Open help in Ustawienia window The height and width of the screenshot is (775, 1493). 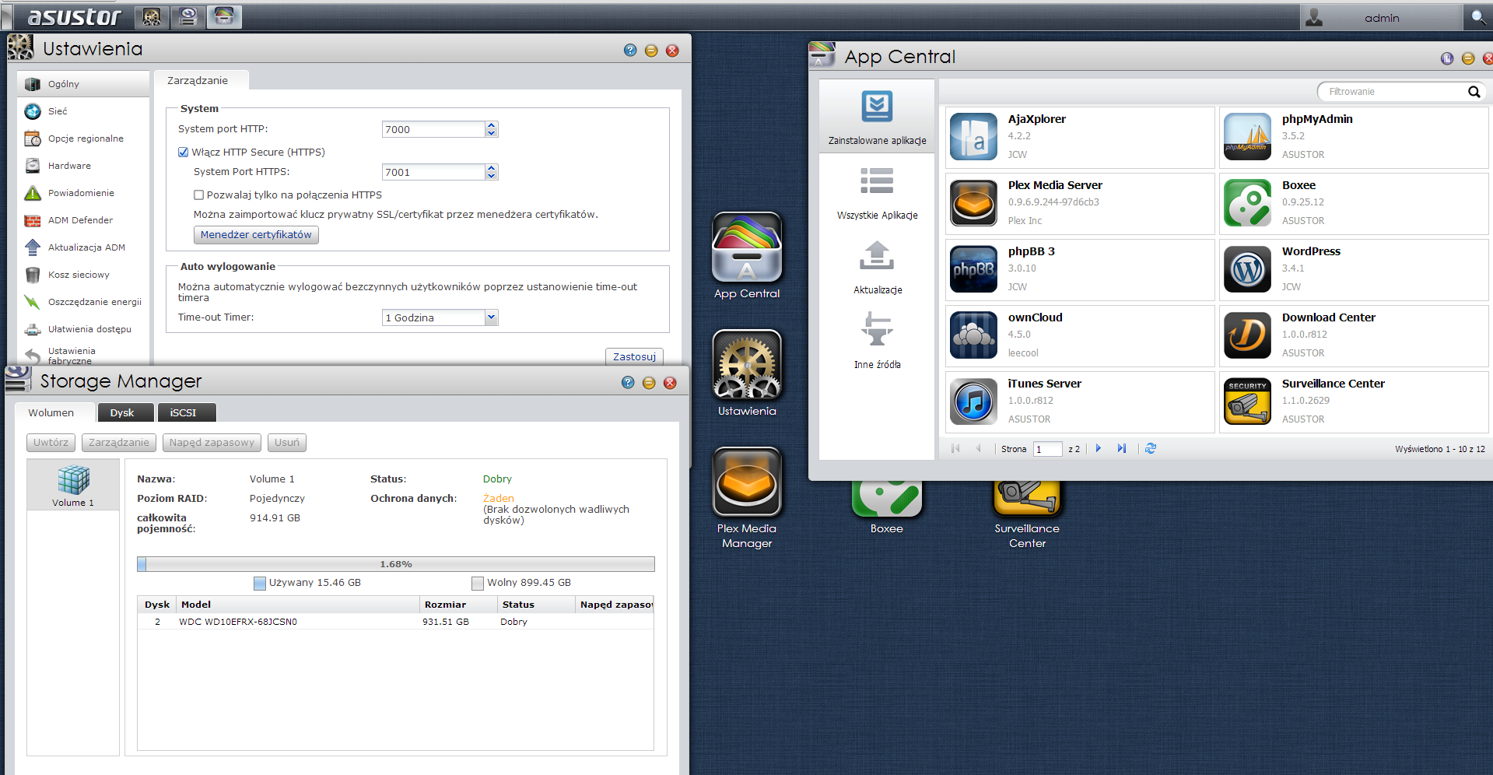pos(630,51)
